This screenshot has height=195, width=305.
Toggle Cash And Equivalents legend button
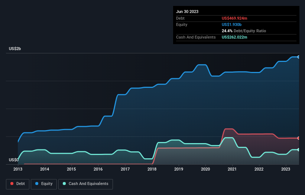[x=85, y=184]
